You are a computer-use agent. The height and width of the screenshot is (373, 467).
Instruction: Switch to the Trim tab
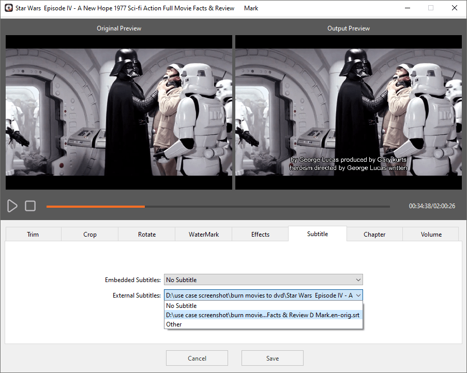33,235
